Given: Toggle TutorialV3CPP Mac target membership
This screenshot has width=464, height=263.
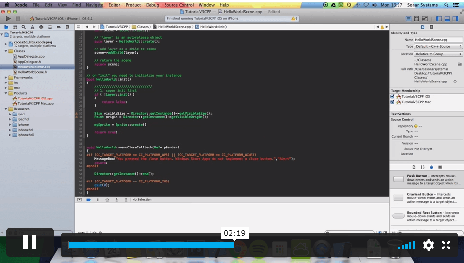Looking at the screenshot, I should (x=392, y=102).
